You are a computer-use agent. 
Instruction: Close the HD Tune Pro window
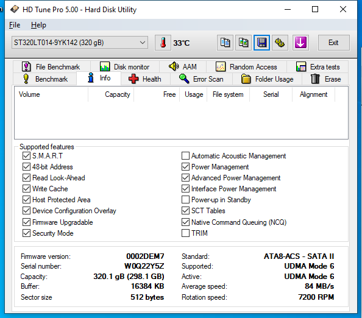click(x=343, y=10)
